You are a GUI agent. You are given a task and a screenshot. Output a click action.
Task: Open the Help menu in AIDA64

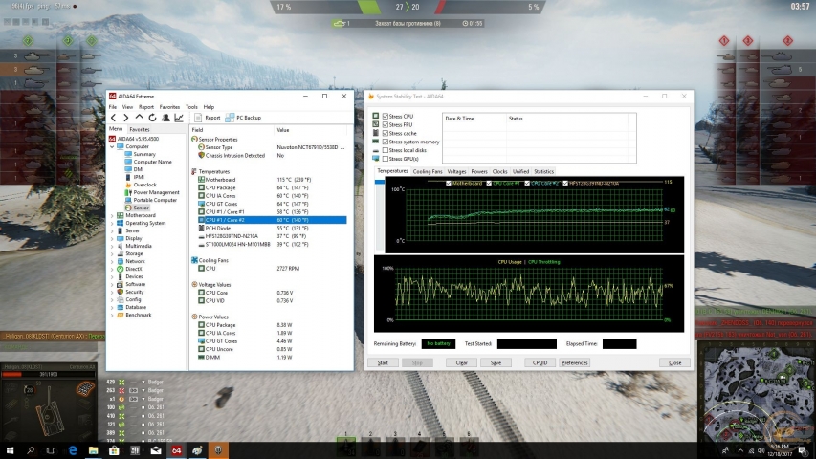click(209, 107)
